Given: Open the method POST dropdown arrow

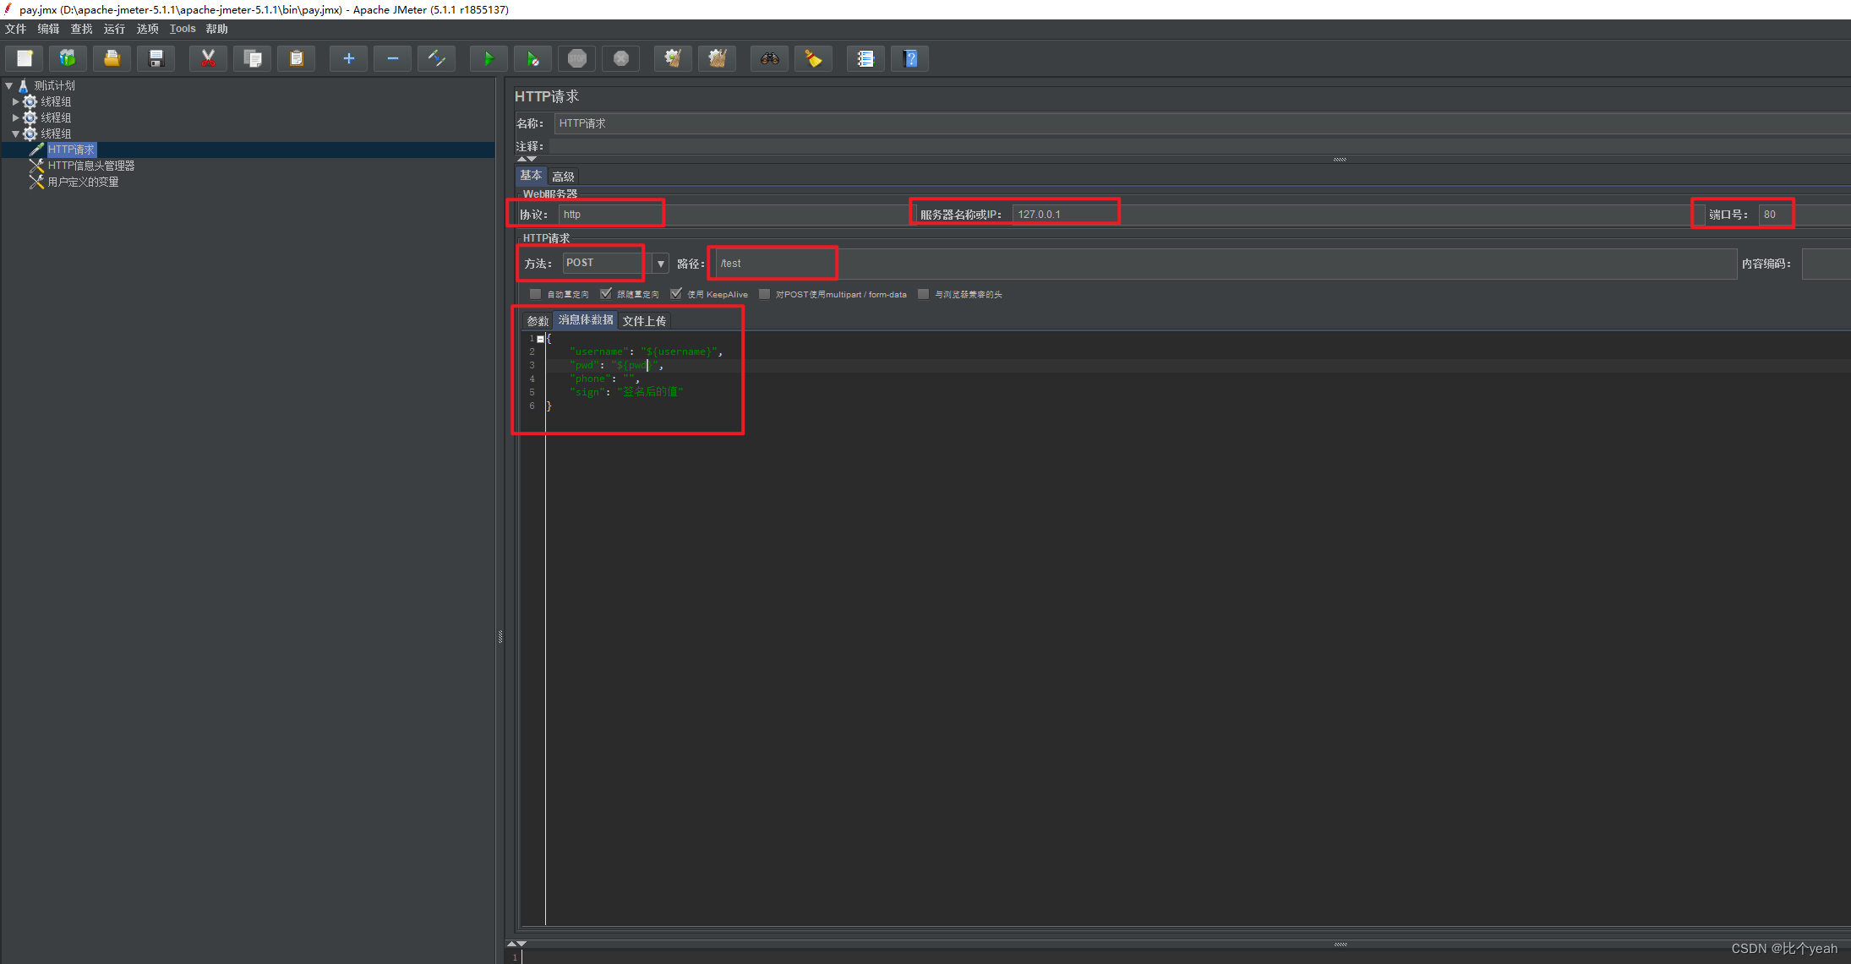Looking at the screenshot, I should (661, 264).
